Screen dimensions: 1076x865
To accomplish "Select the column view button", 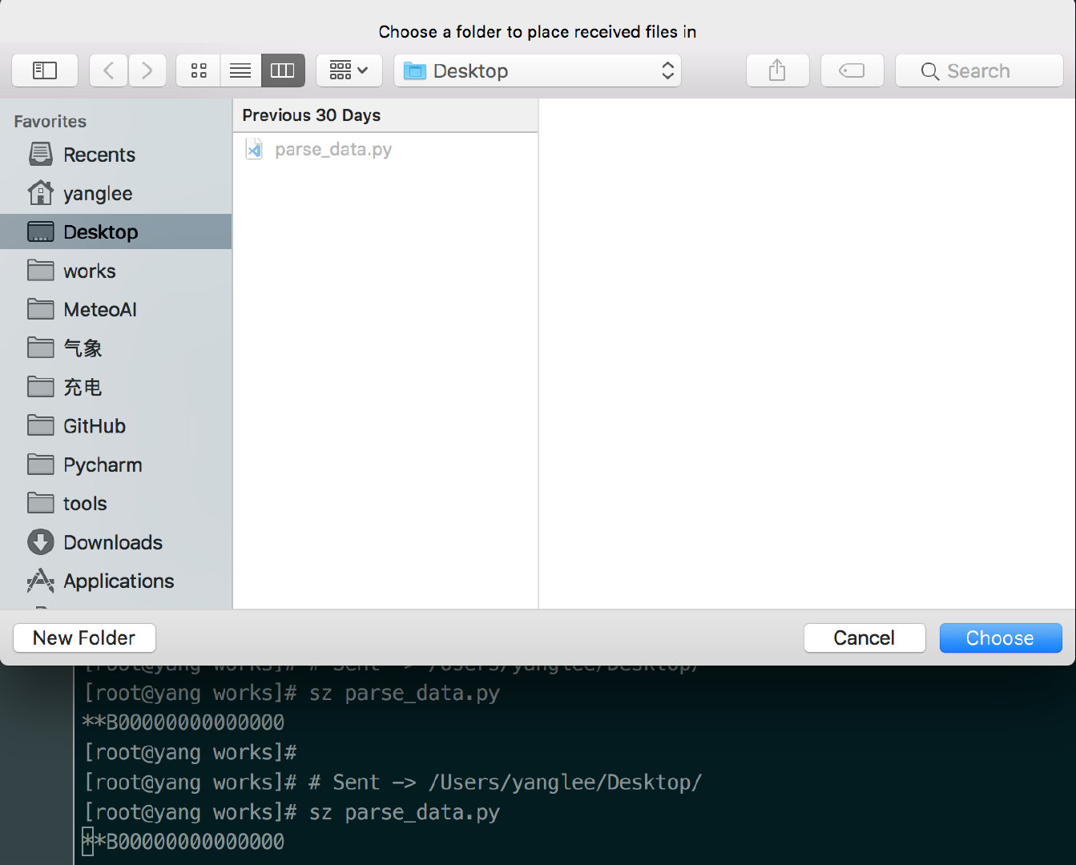I will click(283, 70).
